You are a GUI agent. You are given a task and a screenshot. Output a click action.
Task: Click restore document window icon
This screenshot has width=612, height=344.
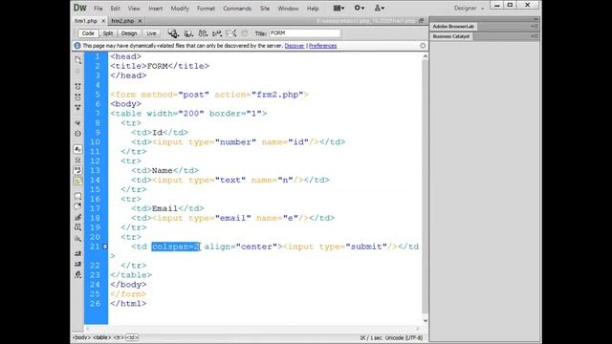click(x=421, y=21)
